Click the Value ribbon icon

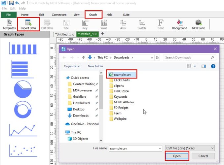coord(104,24)
